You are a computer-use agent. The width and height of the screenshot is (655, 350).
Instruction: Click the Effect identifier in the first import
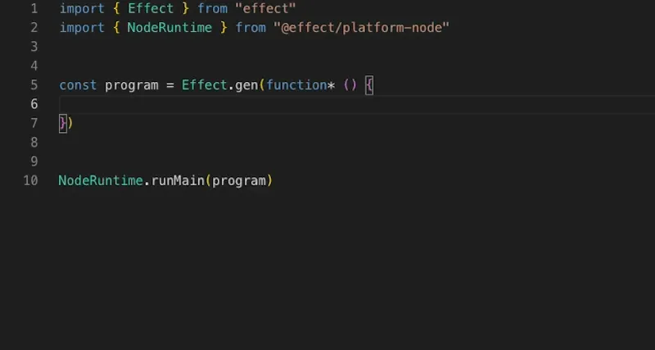[150, 9]
